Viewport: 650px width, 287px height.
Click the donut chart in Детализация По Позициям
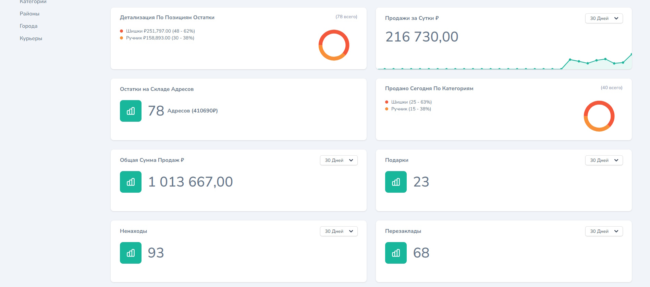tap(334, 45)
